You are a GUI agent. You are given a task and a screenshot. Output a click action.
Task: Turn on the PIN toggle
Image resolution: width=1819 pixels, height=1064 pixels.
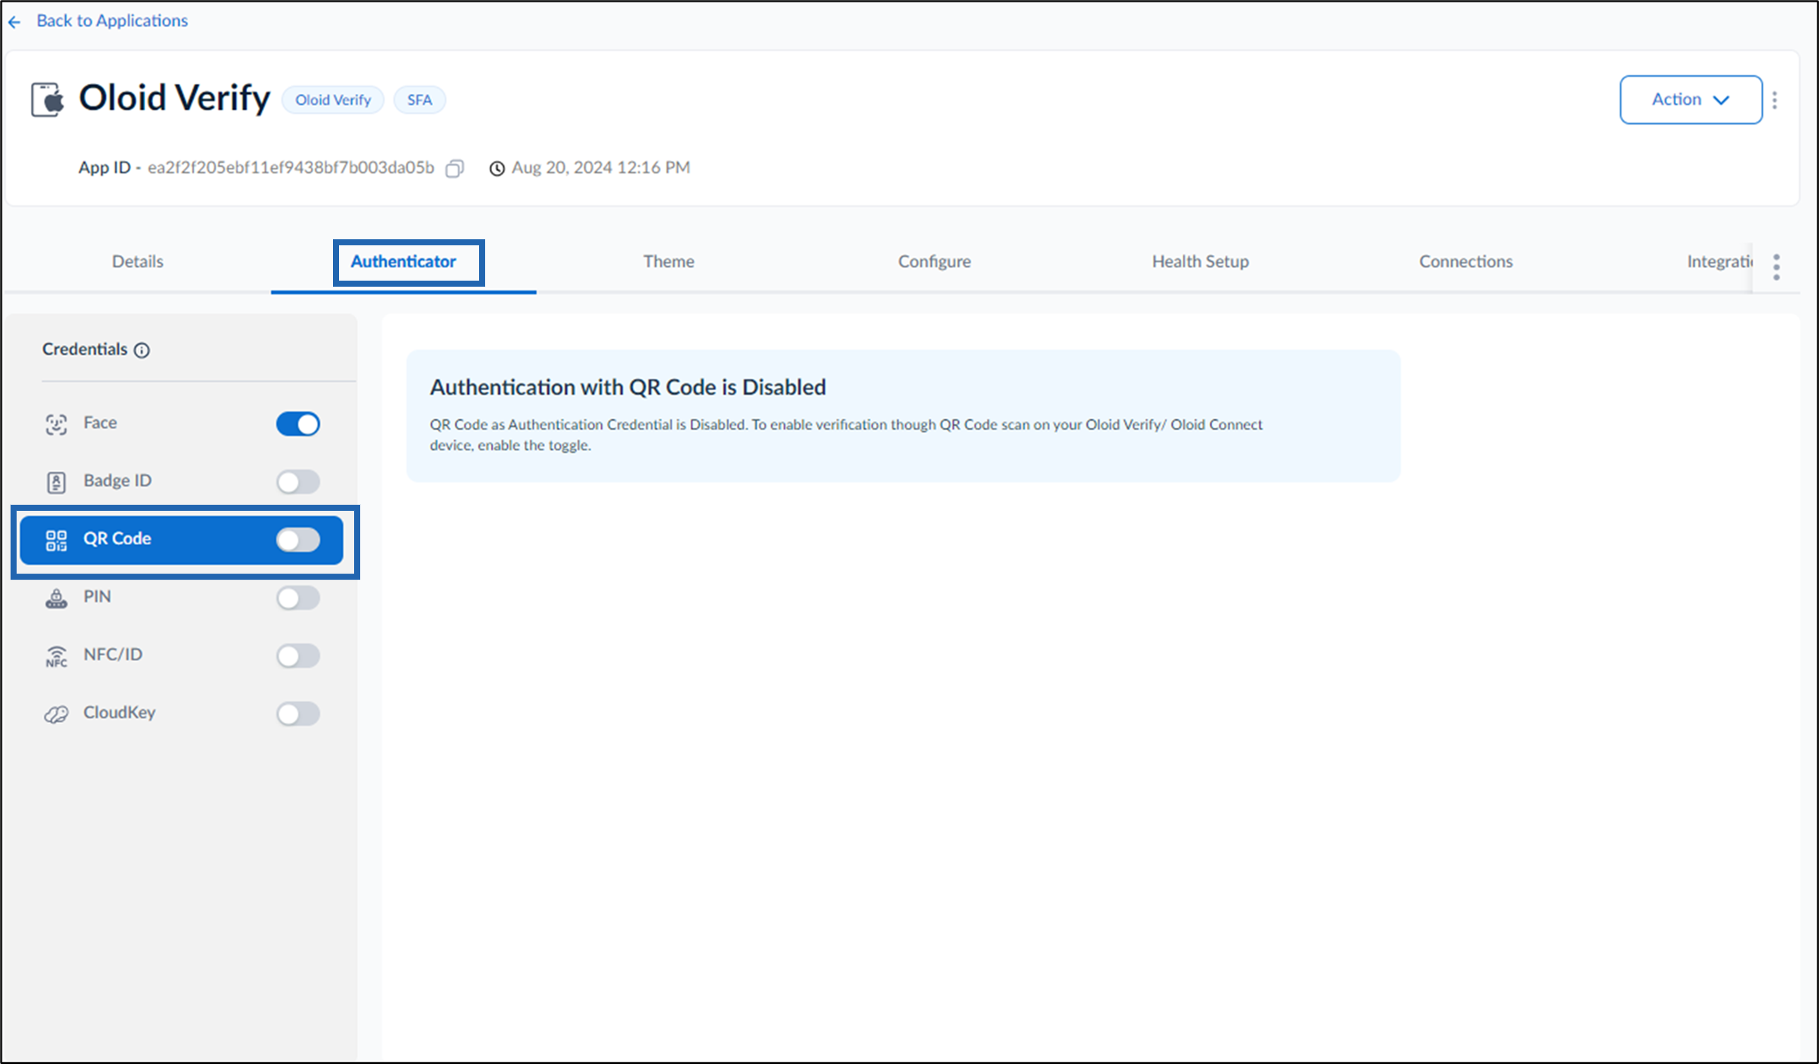click(298, 598)
